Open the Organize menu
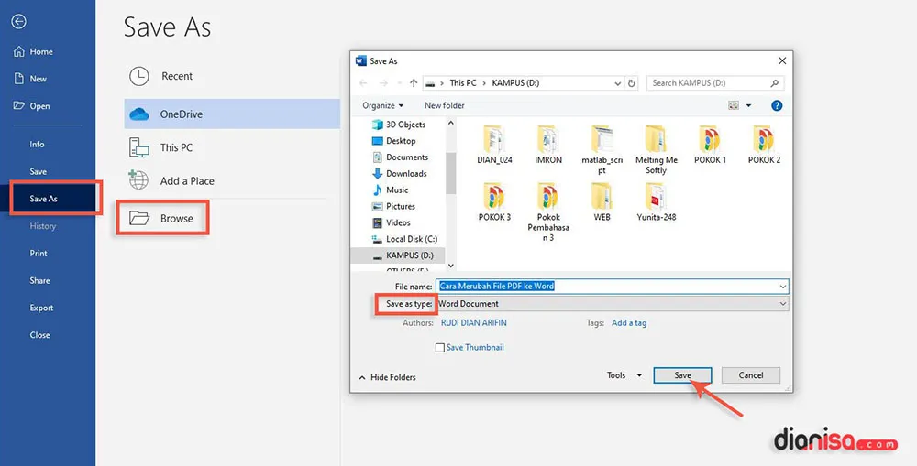The image size is (917, 466). (x=382, y=105)
